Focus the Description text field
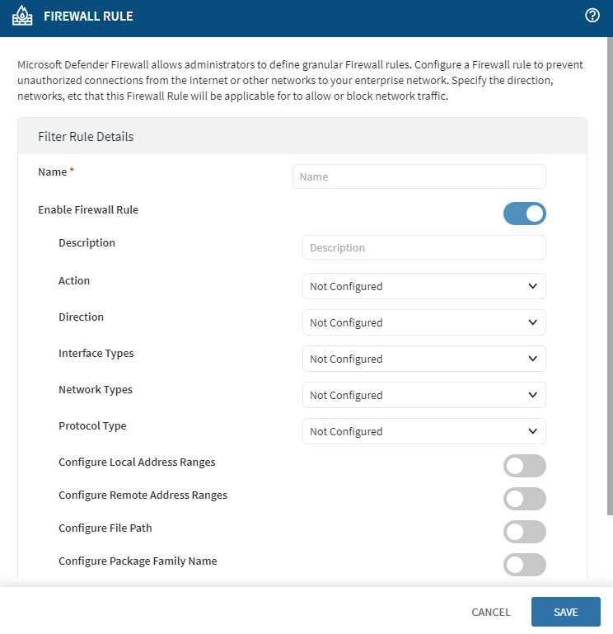Image resolution: width=613 pixels, height=634 pixels. [x=423, y=247]
